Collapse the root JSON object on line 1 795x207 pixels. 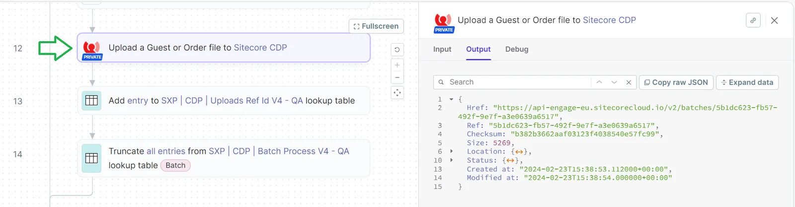tap(451, 99)
